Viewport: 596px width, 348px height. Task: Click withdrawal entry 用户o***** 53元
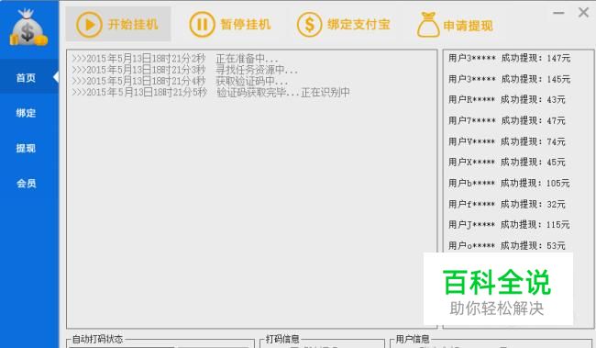[507, 245]
